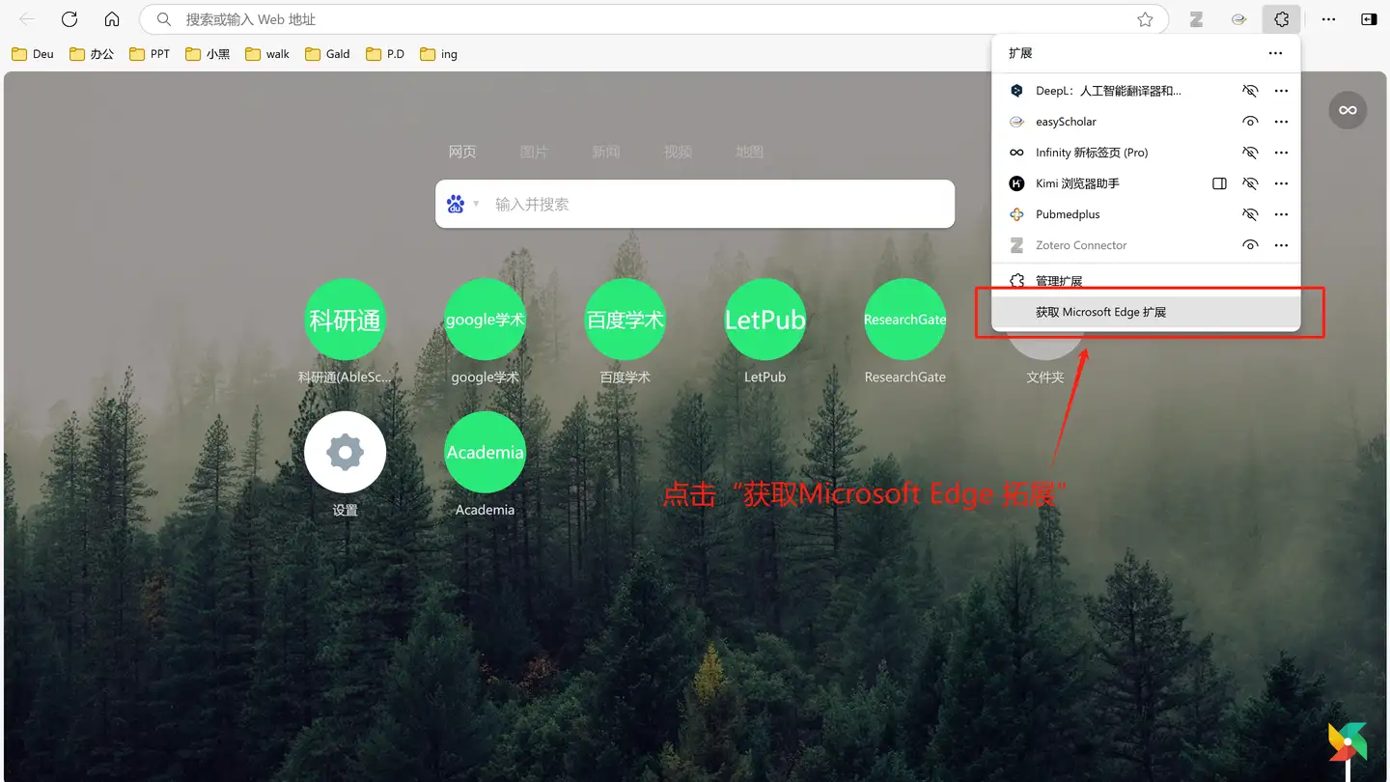Click 管理扩展 menu item

1147,281
